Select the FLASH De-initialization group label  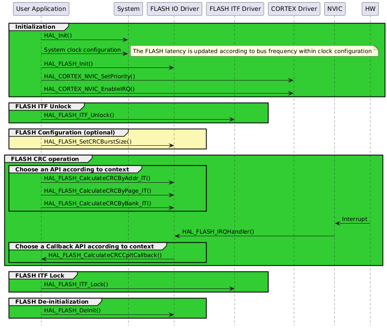click(x=52, y=301)
